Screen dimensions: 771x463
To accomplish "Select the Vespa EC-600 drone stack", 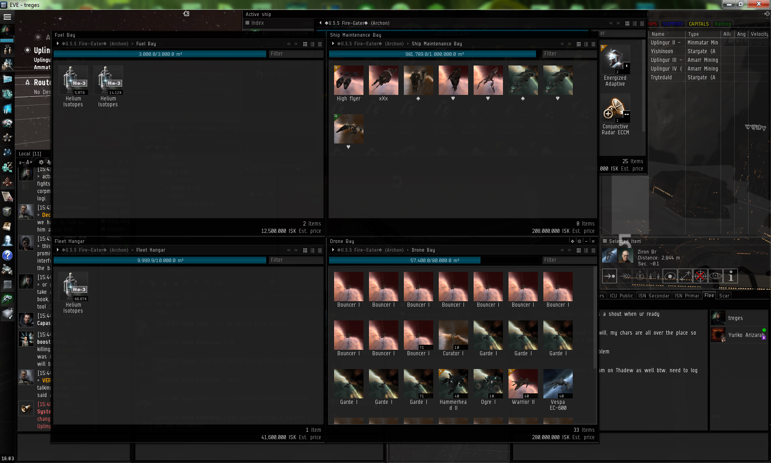I will [x=558, y=390].
